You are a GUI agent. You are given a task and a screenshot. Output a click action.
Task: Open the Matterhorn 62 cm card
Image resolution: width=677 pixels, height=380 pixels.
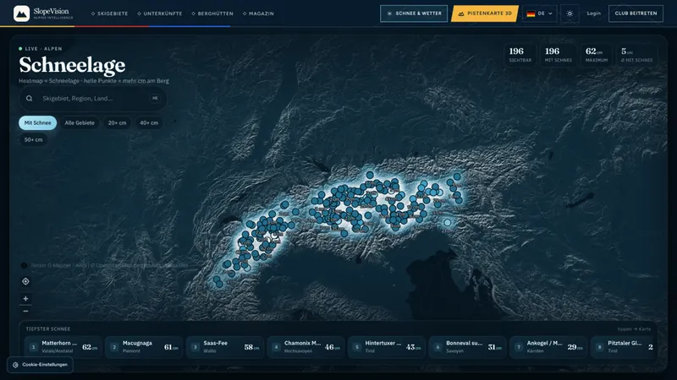click(63, 347)
